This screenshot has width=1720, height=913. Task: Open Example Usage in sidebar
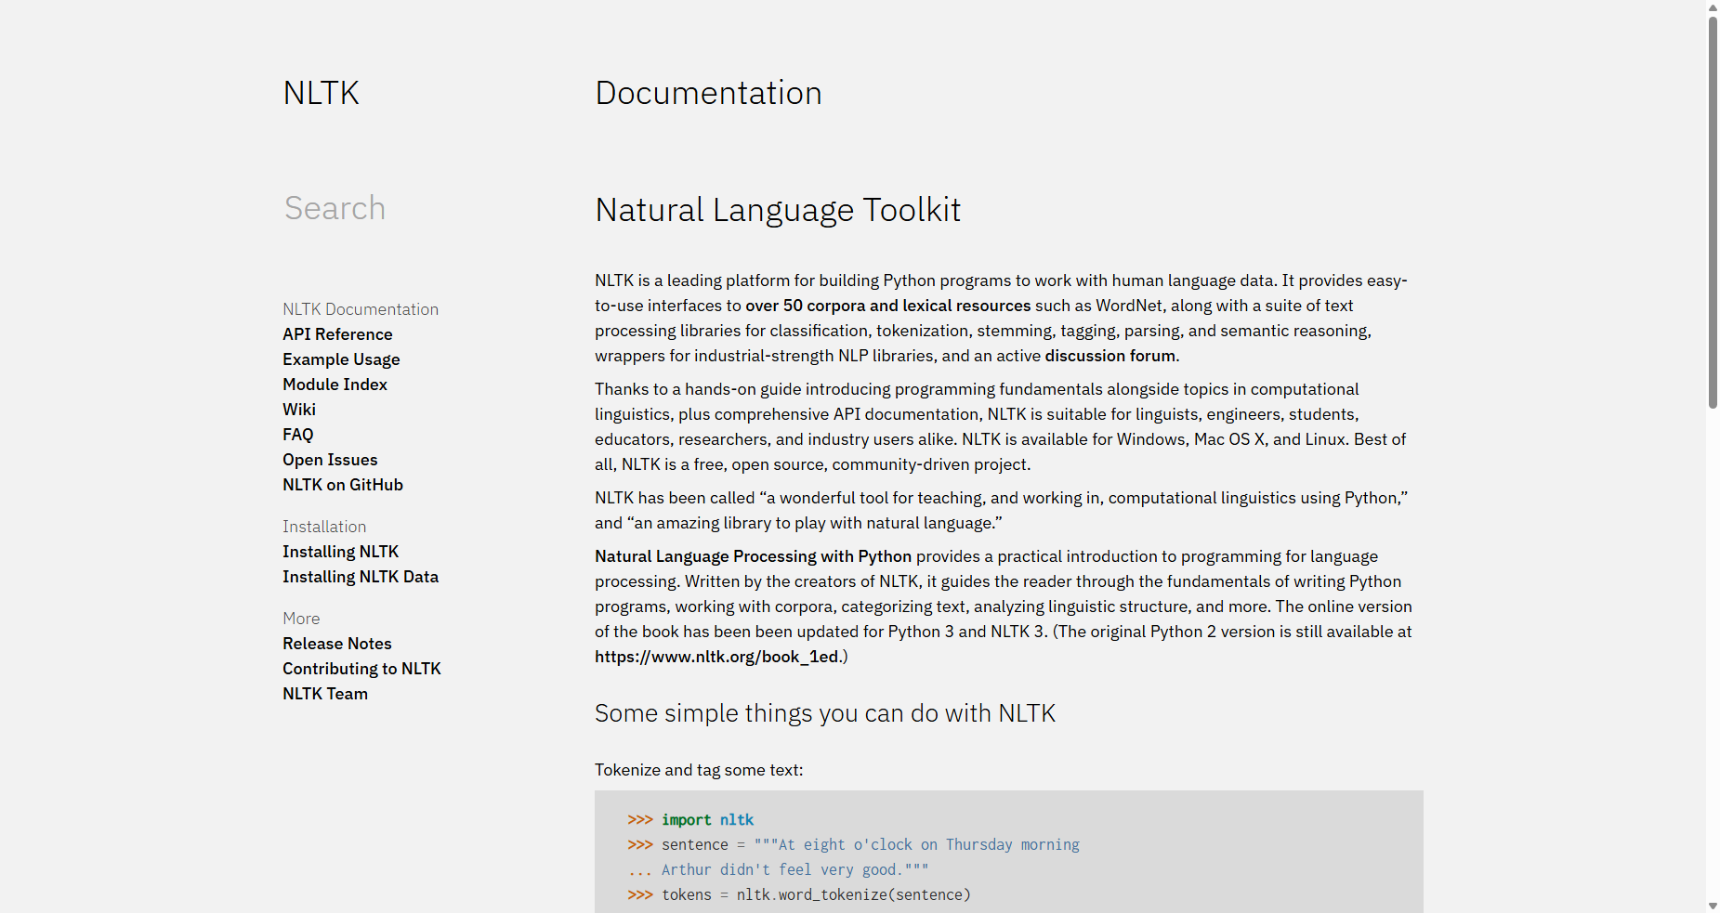341,359
